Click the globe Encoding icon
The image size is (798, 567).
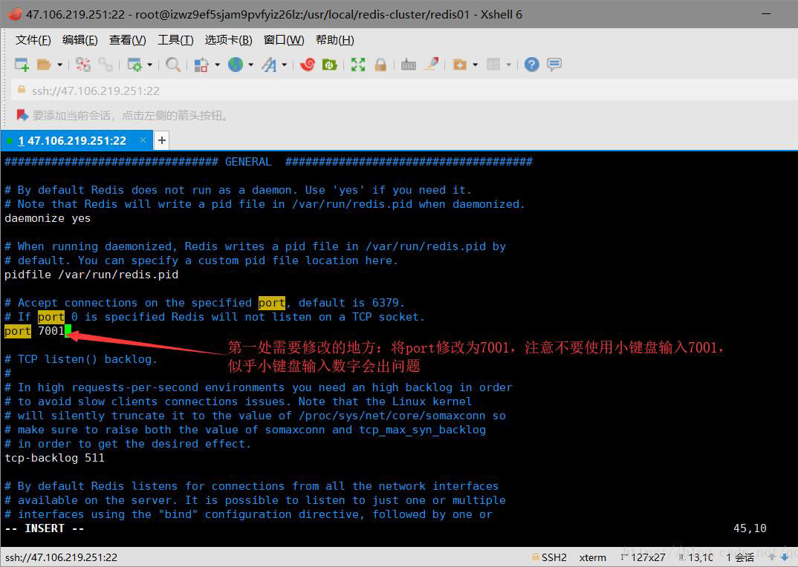click(235, 65)
